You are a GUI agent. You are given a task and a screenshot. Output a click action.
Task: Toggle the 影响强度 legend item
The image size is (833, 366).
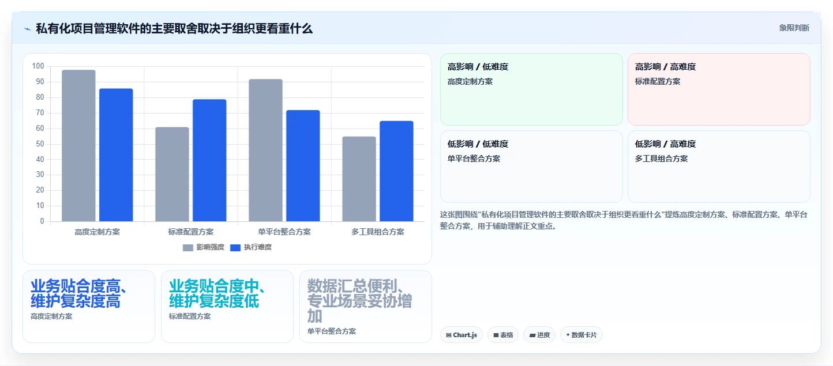tap(203, 247)
